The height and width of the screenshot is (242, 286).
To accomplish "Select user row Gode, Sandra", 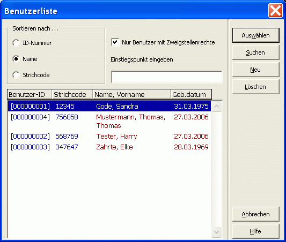I will click(x=109, y=106).
